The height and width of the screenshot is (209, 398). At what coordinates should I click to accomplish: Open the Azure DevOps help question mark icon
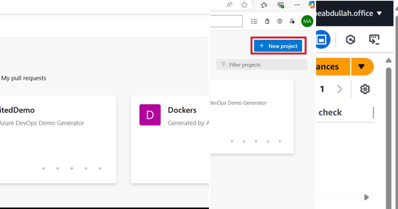(x=280, y=21)
